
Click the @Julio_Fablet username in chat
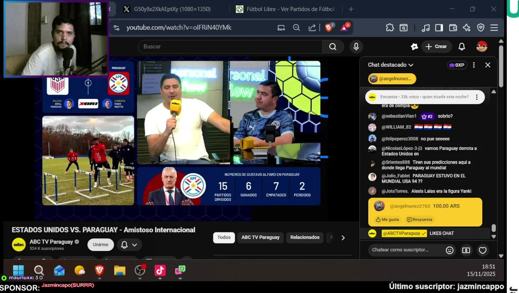tap(396, 176)
